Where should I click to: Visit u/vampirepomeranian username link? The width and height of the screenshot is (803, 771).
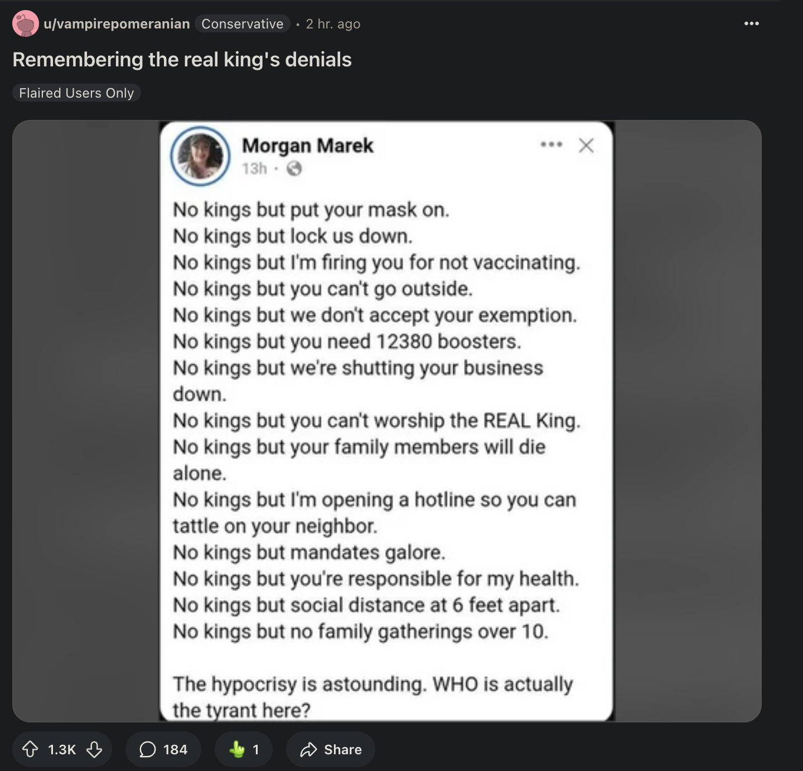(117, 23)
